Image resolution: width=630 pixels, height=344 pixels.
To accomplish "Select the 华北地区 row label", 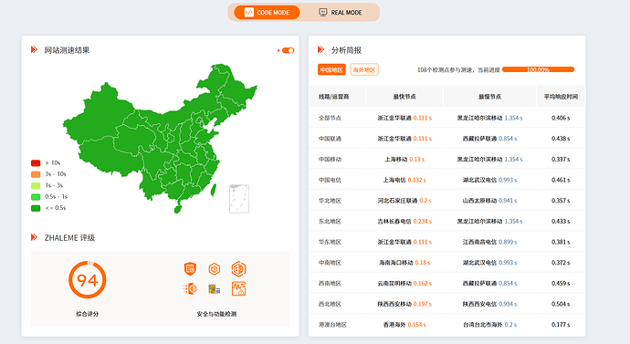I will (x=330, y=201).
